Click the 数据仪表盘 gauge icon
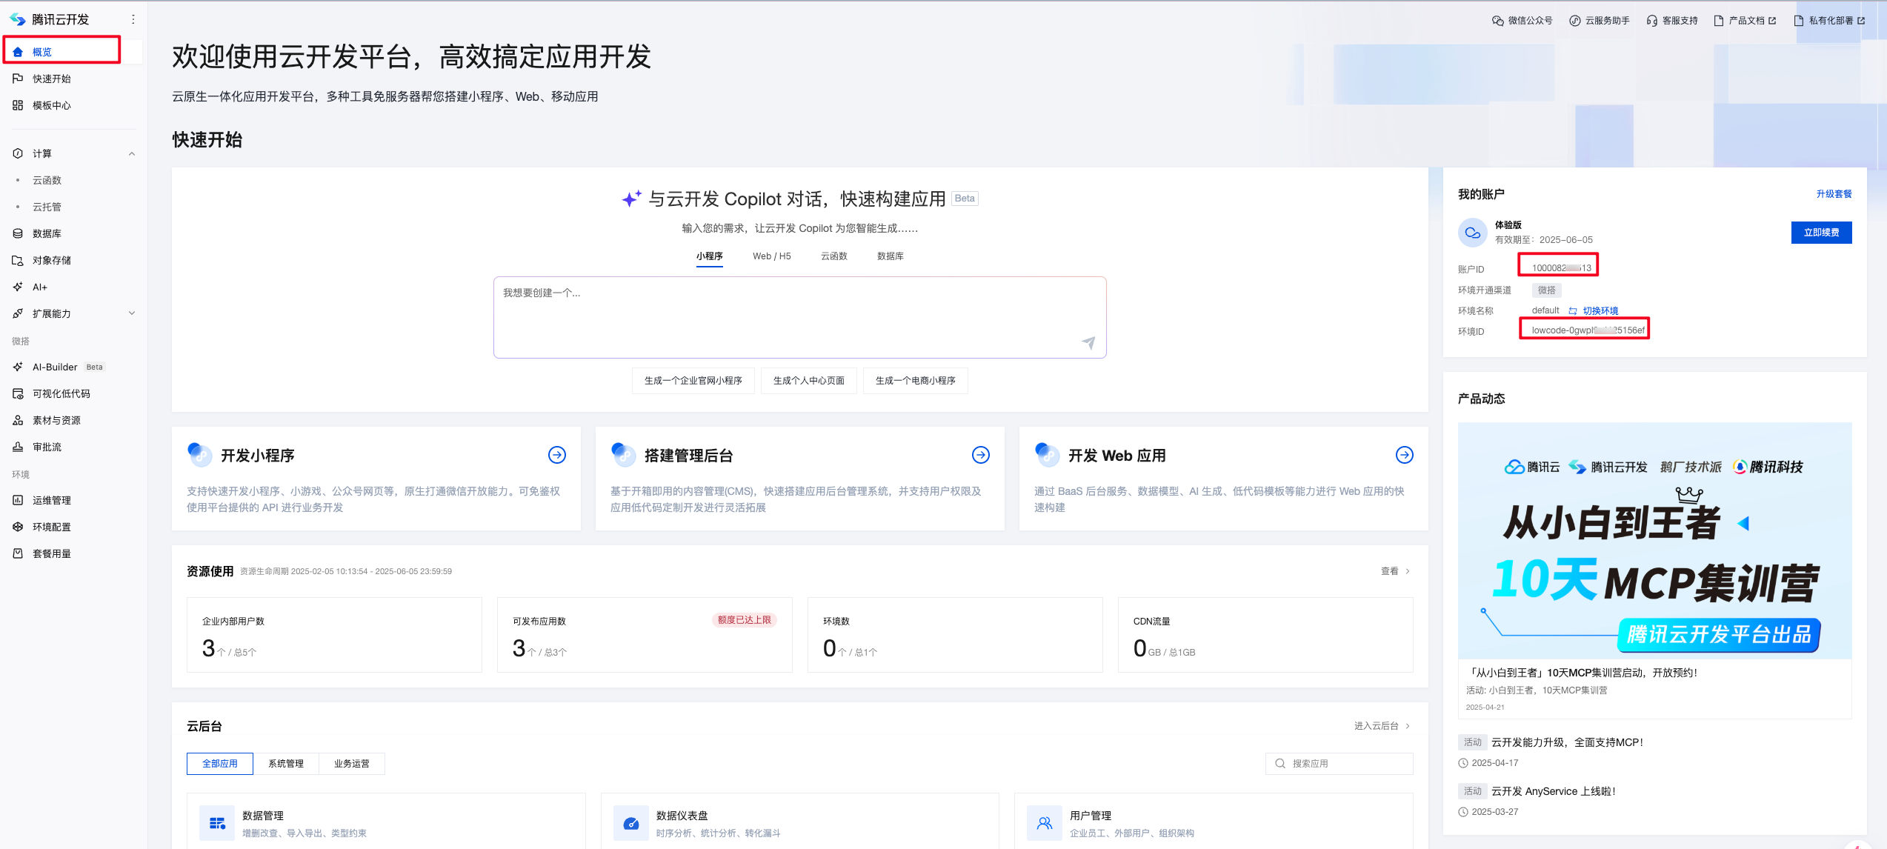1887x849 pixels. point(631,823)
